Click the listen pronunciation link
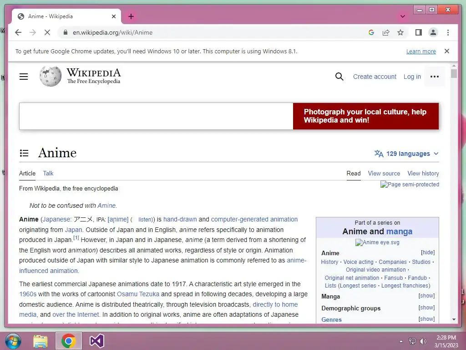 tap(145, 220)
